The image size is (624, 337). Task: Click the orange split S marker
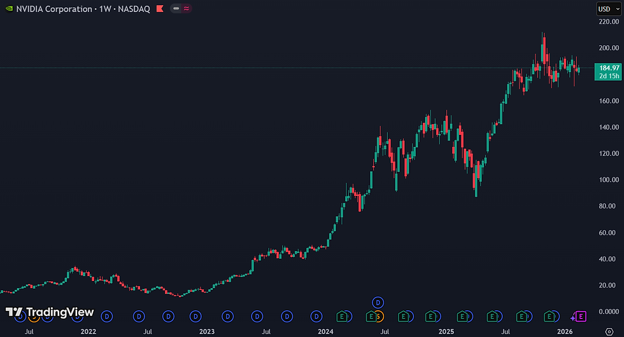click(x=378, y=317)
